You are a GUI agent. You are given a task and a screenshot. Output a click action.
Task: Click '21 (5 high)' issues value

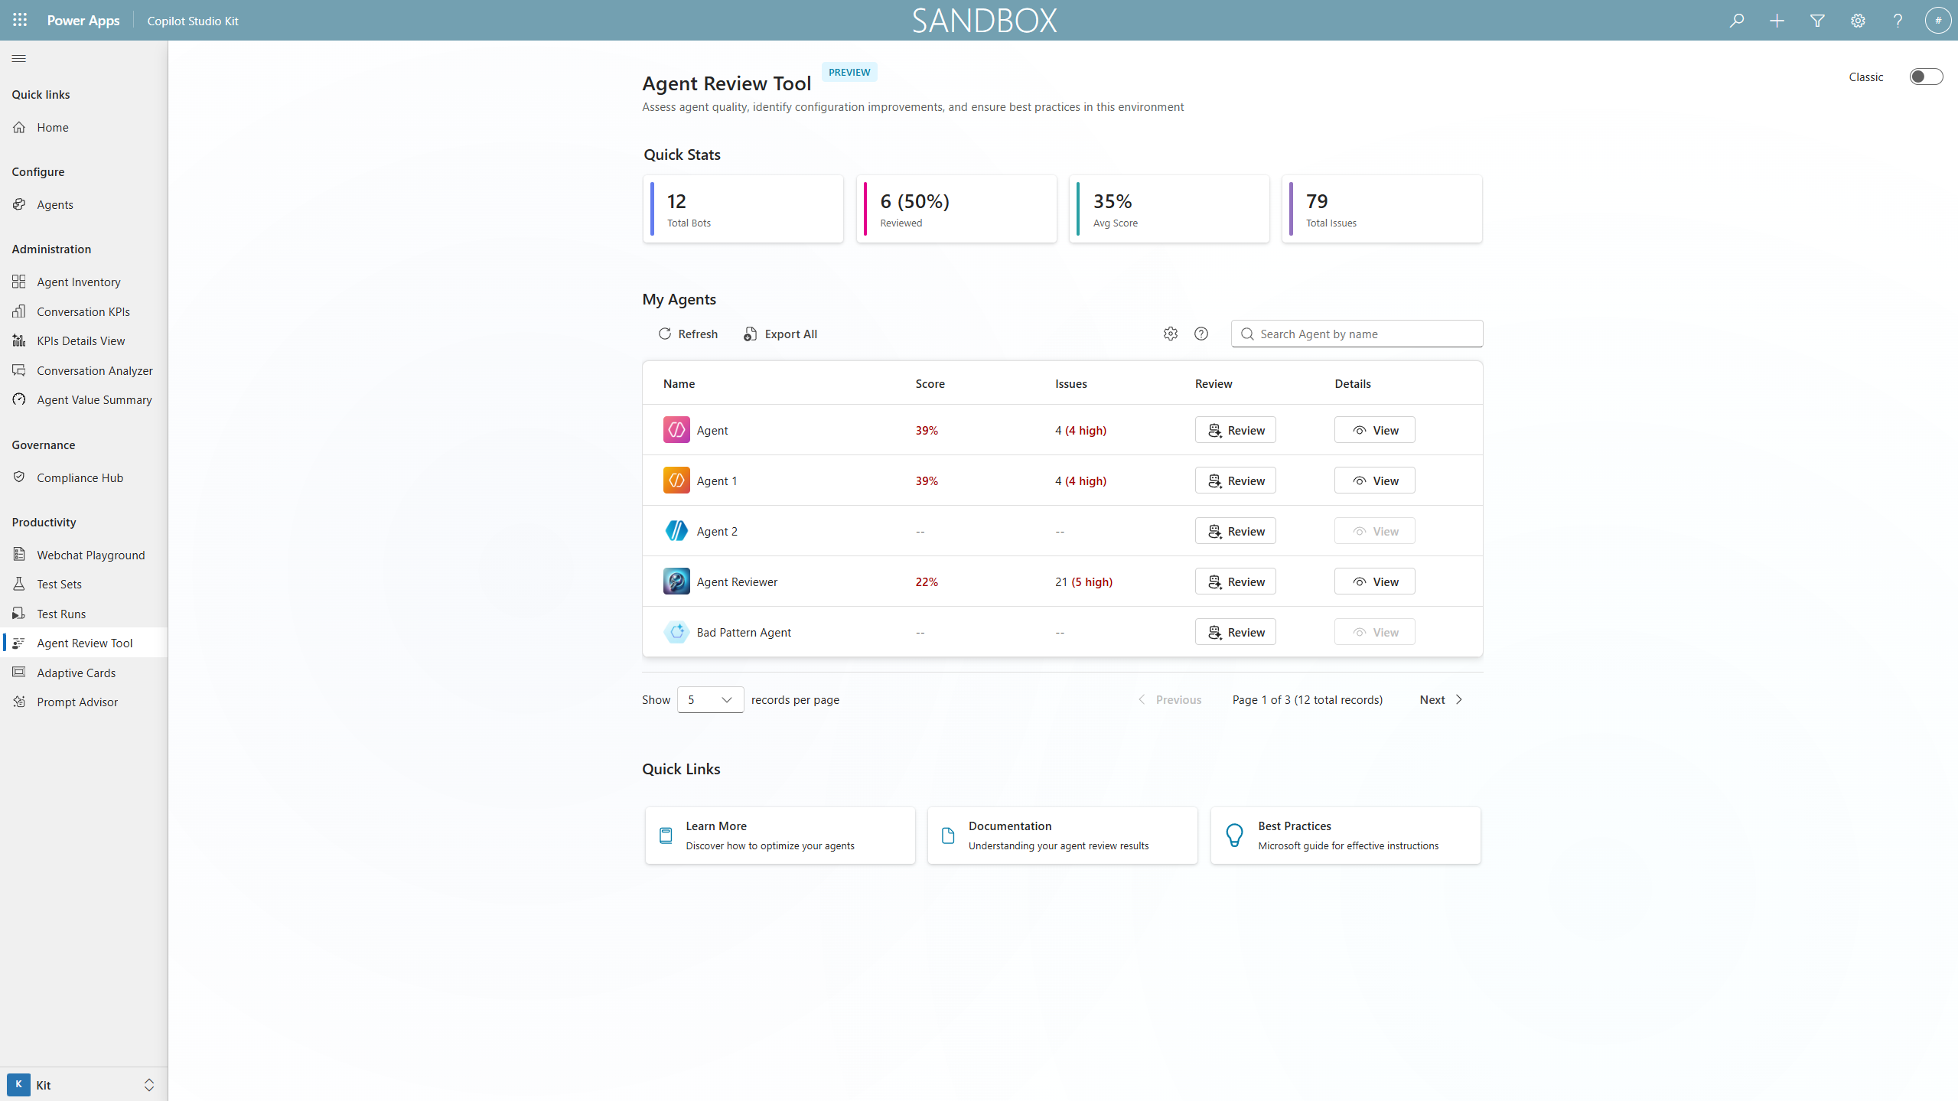click(1083, 581)
